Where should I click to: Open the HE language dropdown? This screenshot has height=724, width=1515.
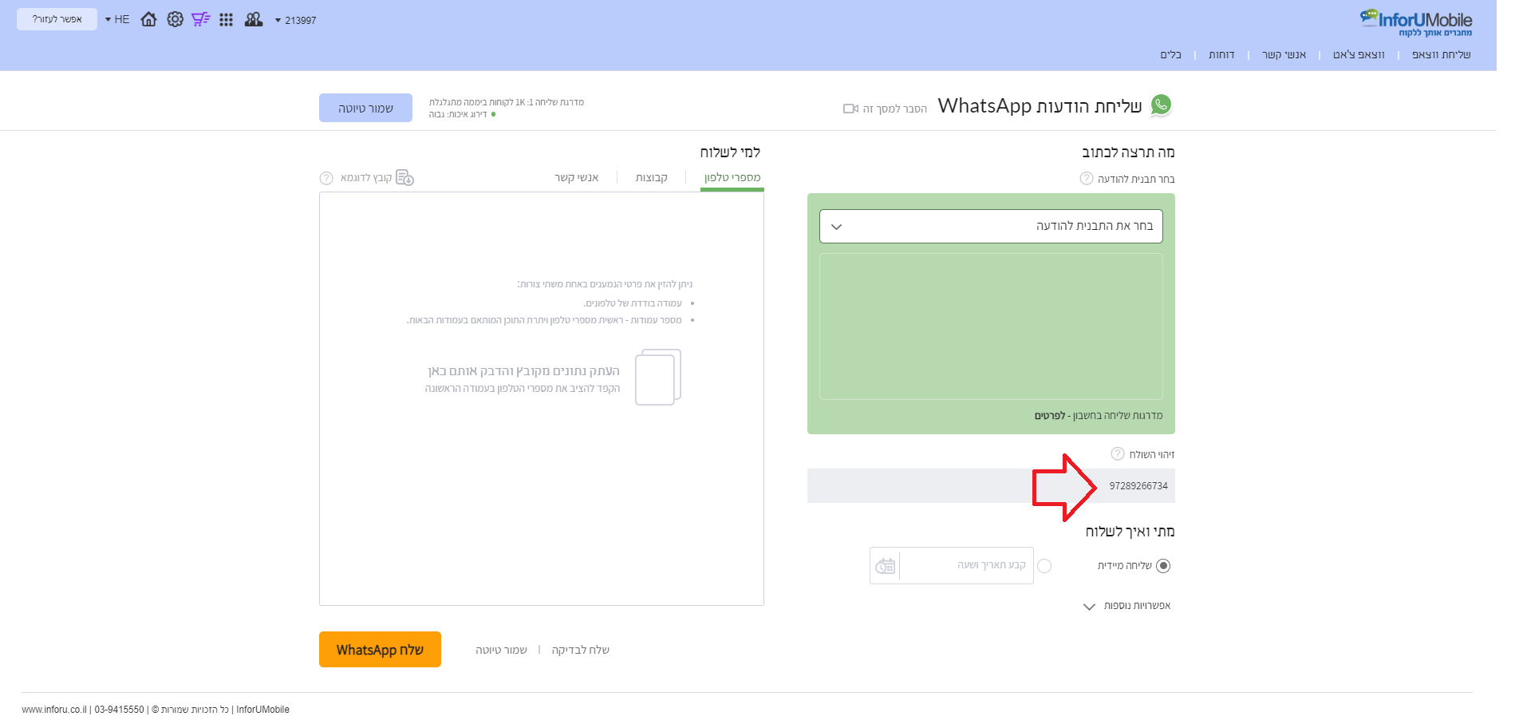pyautogui.click(x=117, y=19)
